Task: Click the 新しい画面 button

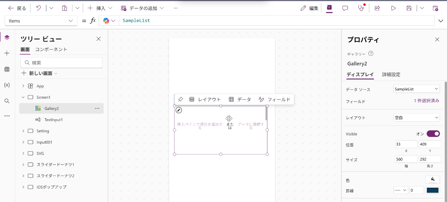Action: pos(39,73)
